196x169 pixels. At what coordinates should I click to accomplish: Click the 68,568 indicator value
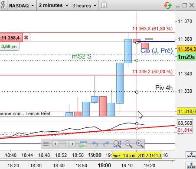(185, 123)
